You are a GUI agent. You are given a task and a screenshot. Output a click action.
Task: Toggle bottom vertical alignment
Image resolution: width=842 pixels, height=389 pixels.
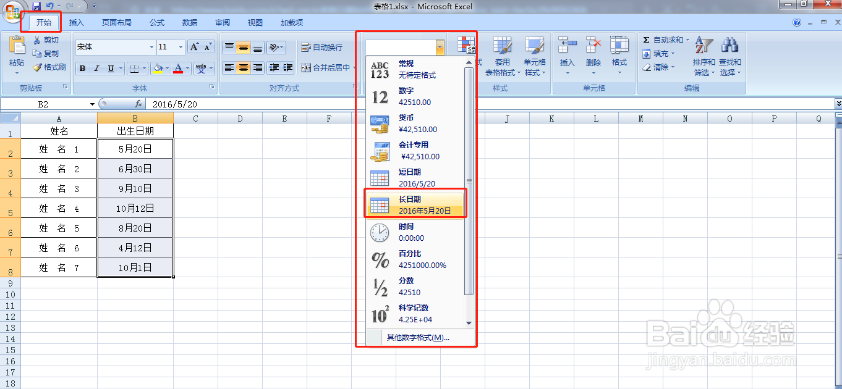click(257, 47)
